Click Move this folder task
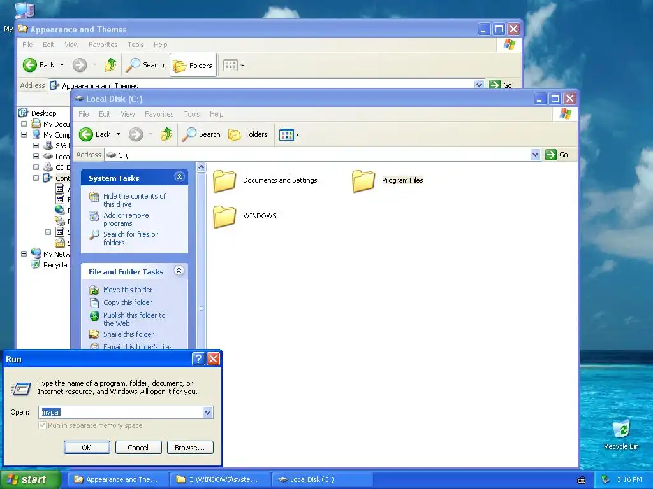 pyautogui.click(x=128, y=290)
